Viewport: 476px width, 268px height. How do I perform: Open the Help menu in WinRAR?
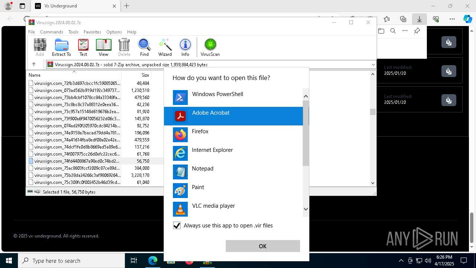[x=132, y=32]
